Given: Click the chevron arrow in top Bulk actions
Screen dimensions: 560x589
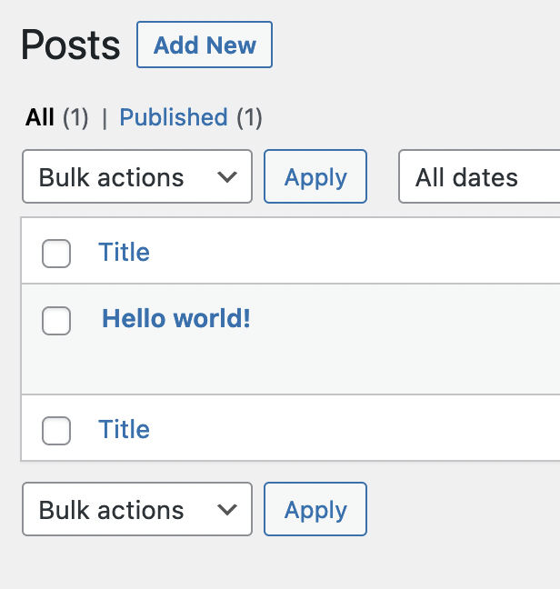Looking at the screenshot, I should click(x=227, y=177).
